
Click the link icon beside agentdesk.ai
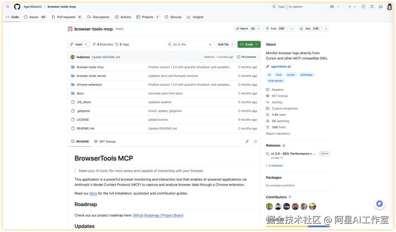[268, 66]
